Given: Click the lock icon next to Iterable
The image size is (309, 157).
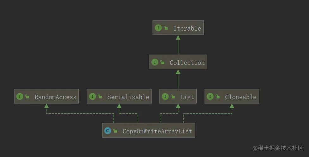Looking at the screenshot, I should pyautogui.click(x=166, y=28).
